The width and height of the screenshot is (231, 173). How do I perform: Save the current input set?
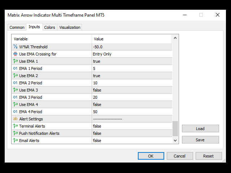(200, 140)
